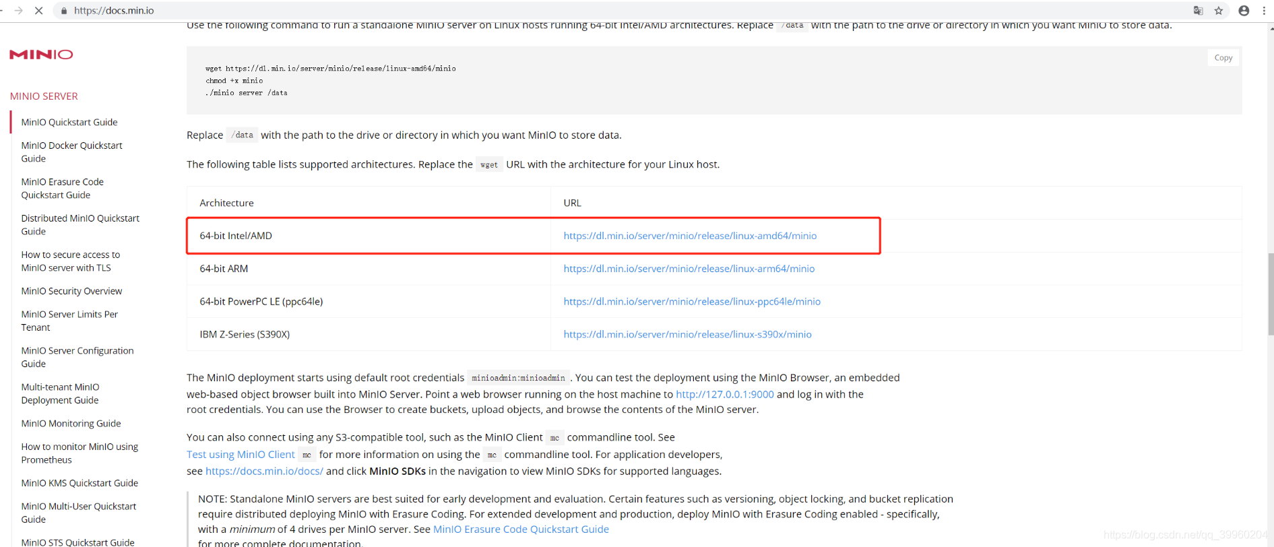Follow the https://docs.min.io/docs/ link

(264, 471)
